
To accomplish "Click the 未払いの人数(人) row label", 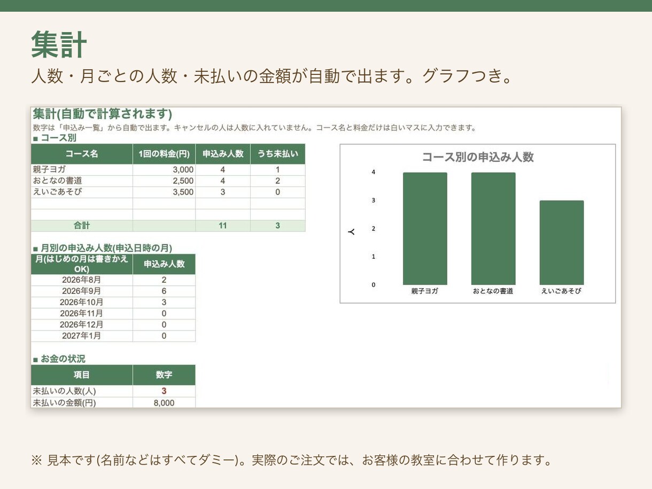I will (82, 391).
